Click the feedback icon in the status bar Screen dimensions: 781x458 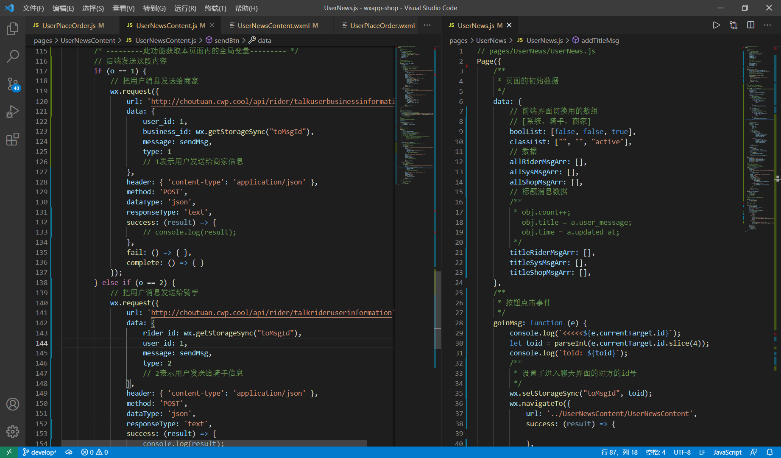coord(754,452)
